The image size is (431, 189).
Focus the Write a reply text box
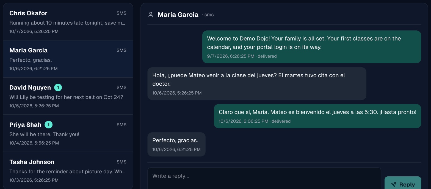click(x=264, y=178)
